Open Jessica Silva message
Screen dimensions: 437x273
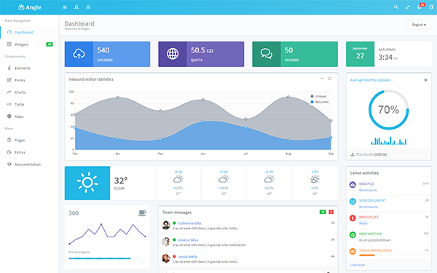point(248,242)
